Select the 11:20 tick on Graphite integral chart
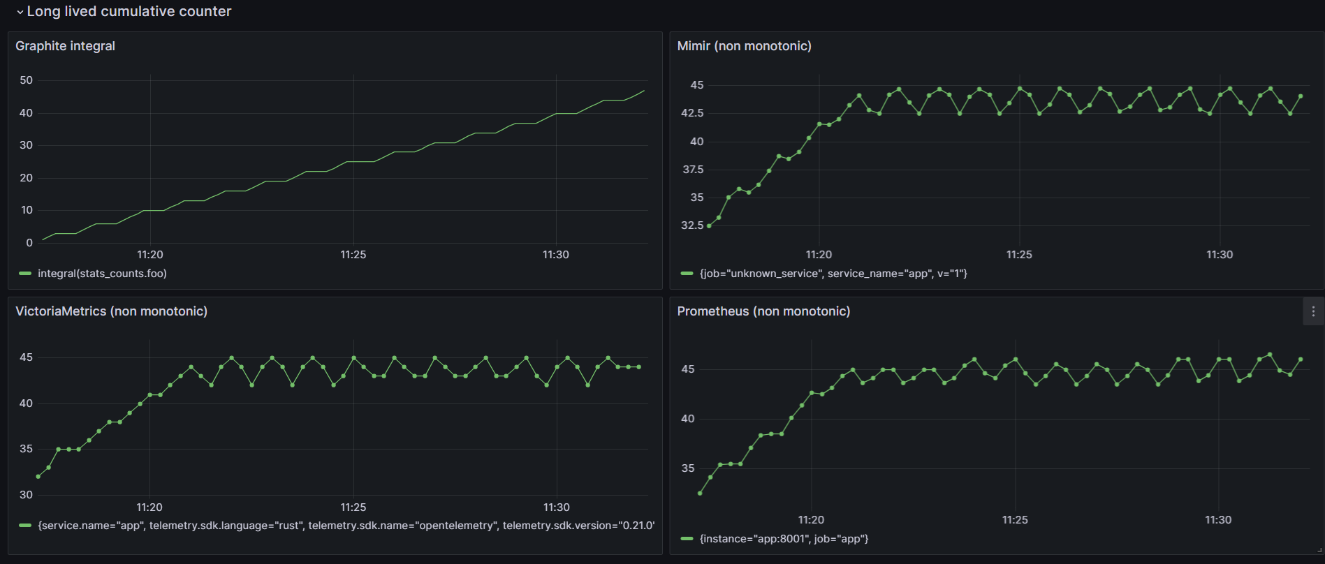The width and height of the screenshot is (1325, 564). click(150, 255)
